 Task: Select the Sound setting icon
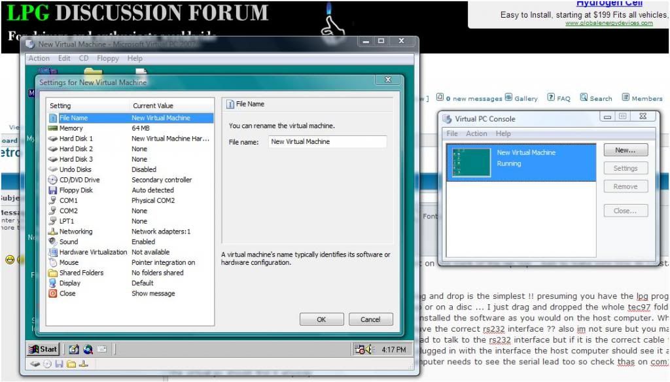coord(53,241)
